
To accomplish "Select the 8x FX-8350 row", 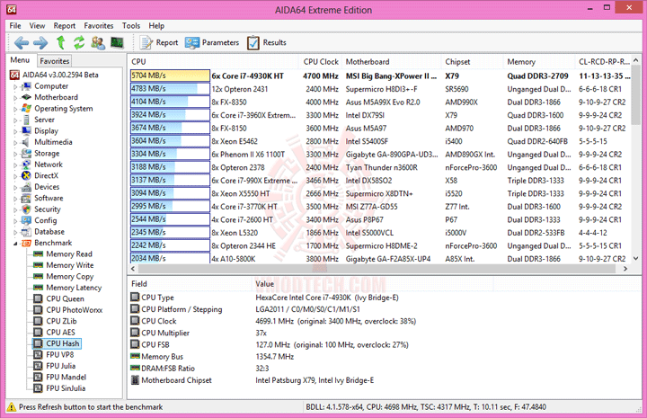I will 379,102.
